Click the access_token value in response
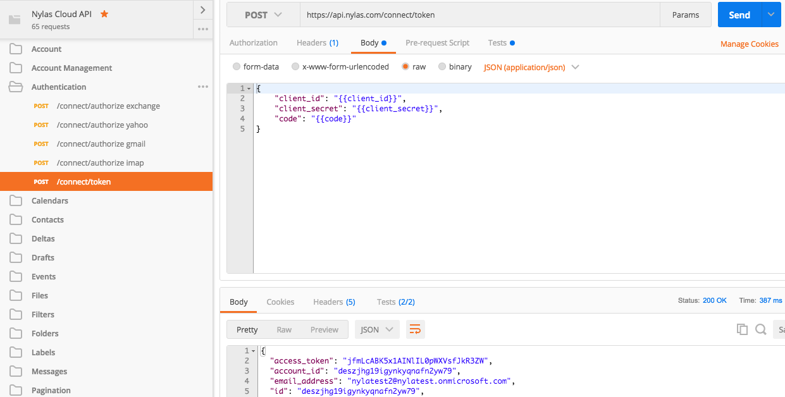Screen dimensions: 785x397 (416, 361)
